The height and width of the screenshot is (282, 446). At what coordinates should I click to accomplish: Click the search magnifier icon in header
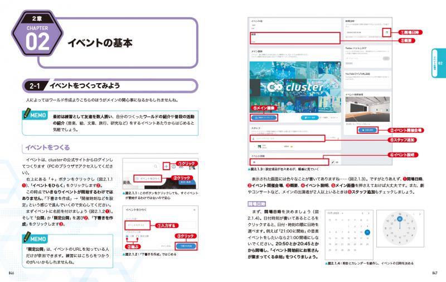pos(156,166)
